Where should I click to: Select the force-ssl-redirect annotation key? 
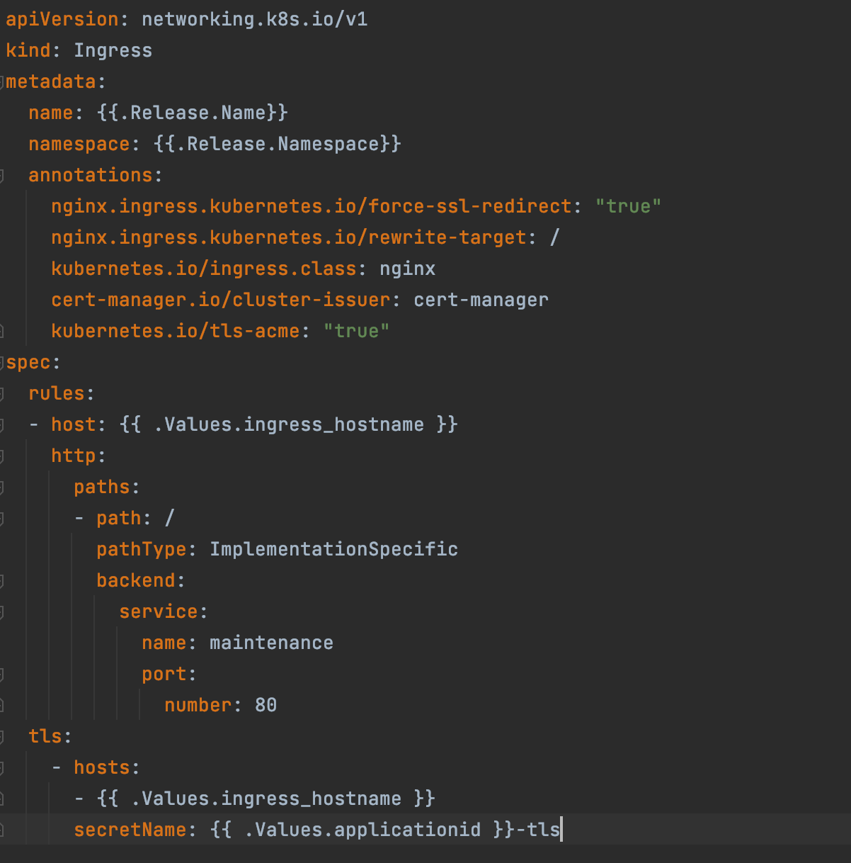[312, 206]
